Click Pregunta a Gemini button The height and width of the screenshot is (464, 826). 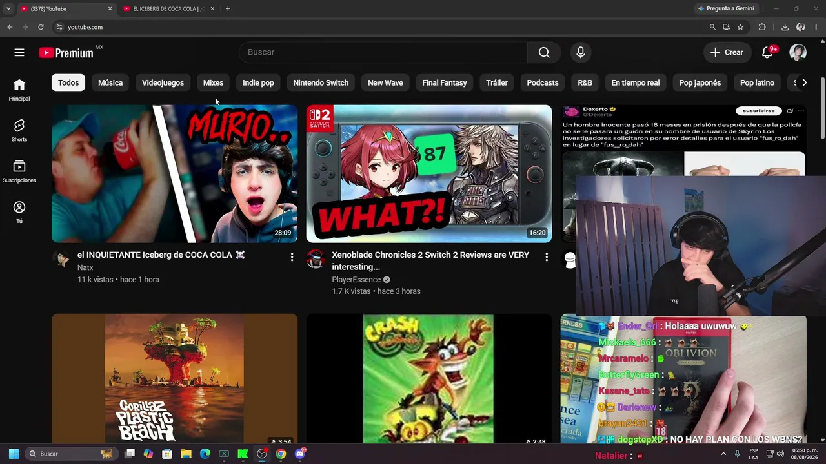726,8
